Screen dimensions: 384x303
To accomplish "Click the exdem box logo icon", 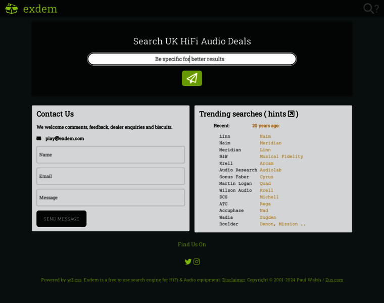I will [12, 9].
